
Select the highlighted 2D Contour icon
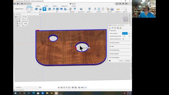click(x=44, y=9)
